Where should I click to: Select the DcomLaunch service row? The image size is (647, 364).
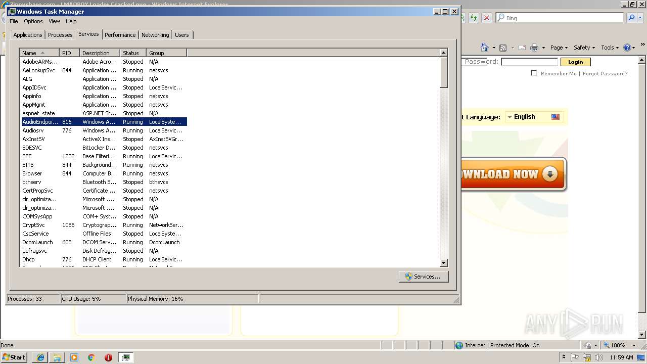click(104, 242)
